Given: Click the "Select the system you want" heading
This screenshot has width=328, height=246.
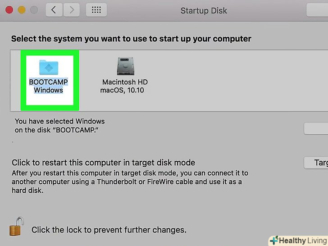Looking at the screenshot, I should click(131, 39).
